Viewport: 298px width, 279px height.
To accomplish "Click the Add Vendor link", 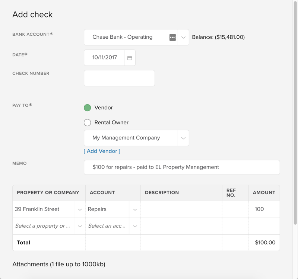I will pos(102,151).
